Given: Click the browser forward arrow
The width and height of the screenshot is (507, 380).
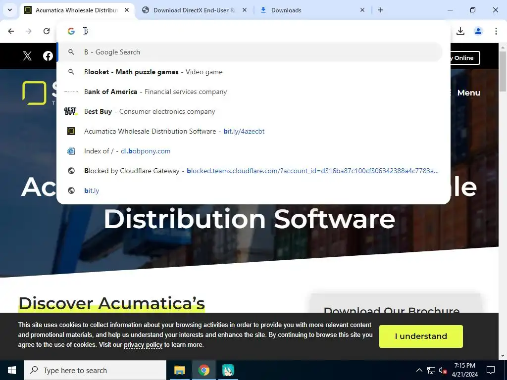Looking at the screenshot, I should coord(29,31).
